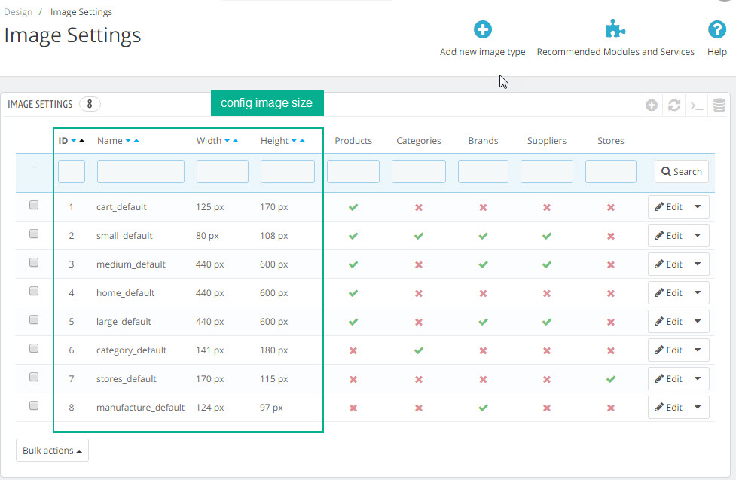The width and height of the screenshot is (736, 480).
Task: Select the stores_default row checkbox
Action: pos(34,377)
